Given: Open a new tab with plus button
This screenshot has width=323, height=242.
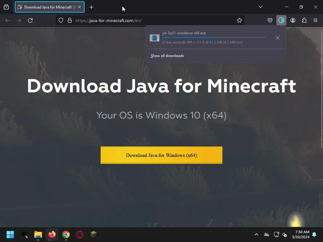Looking at the screenshot, I should 91,7.
